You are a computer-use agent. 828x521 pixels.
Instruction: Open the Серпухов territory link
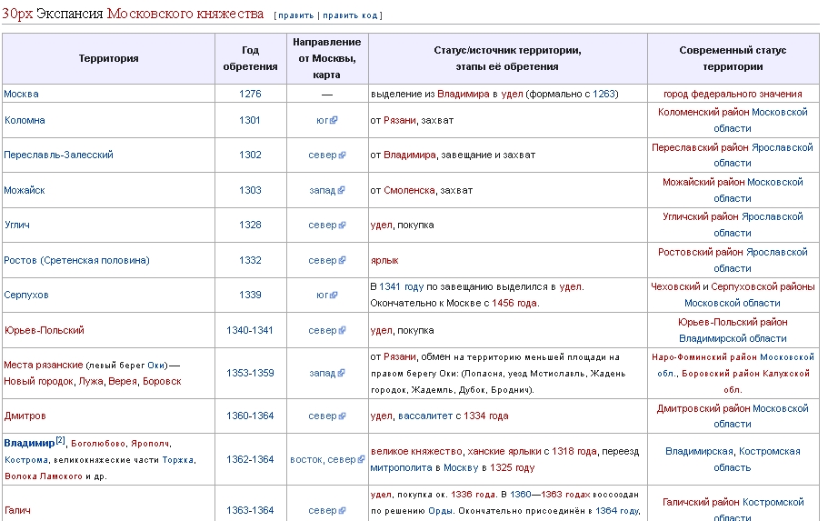coord(25,295)
